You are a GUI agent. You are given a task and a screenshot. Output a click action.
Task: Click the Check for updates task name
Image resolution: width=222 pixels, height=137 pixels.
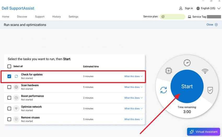point(32,75)
